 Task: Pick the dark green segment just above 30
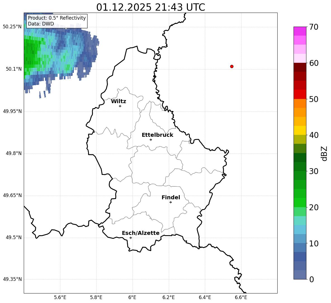pyautogui.click(x=300, y=166)
